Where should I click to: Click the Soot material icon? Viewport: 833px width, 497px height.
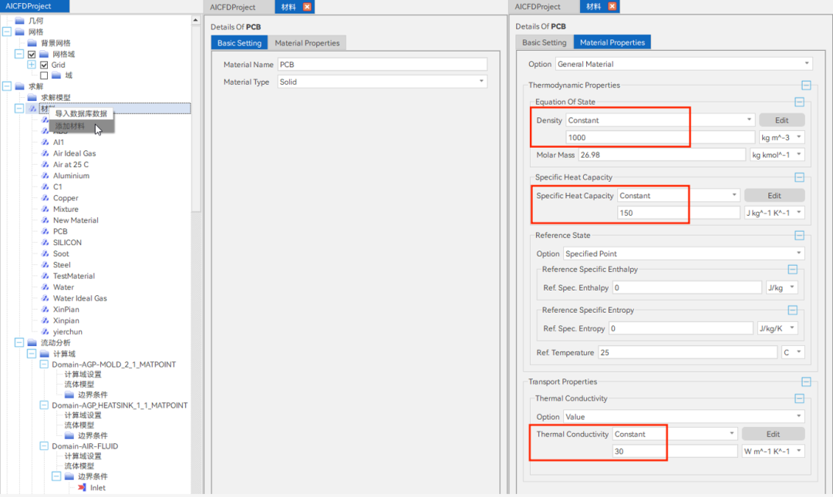click(x=46, y=254)
